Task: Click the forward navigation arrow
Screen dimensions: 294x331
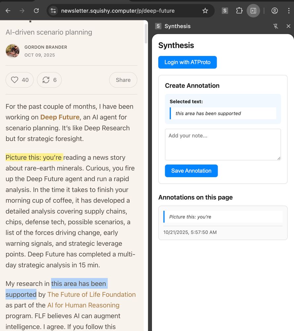Action: [x=22, y=11]
